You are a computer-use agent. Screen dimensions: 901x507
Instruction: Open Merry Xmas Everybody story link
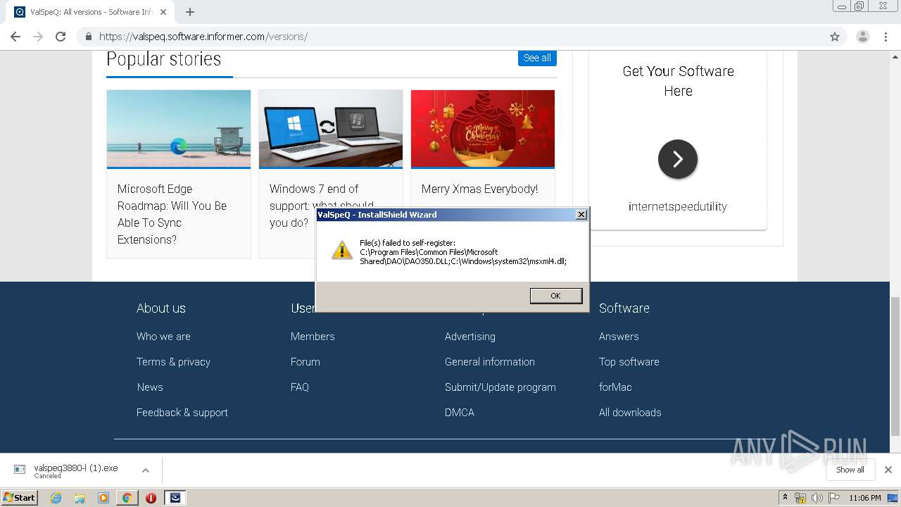coord(479,189)
